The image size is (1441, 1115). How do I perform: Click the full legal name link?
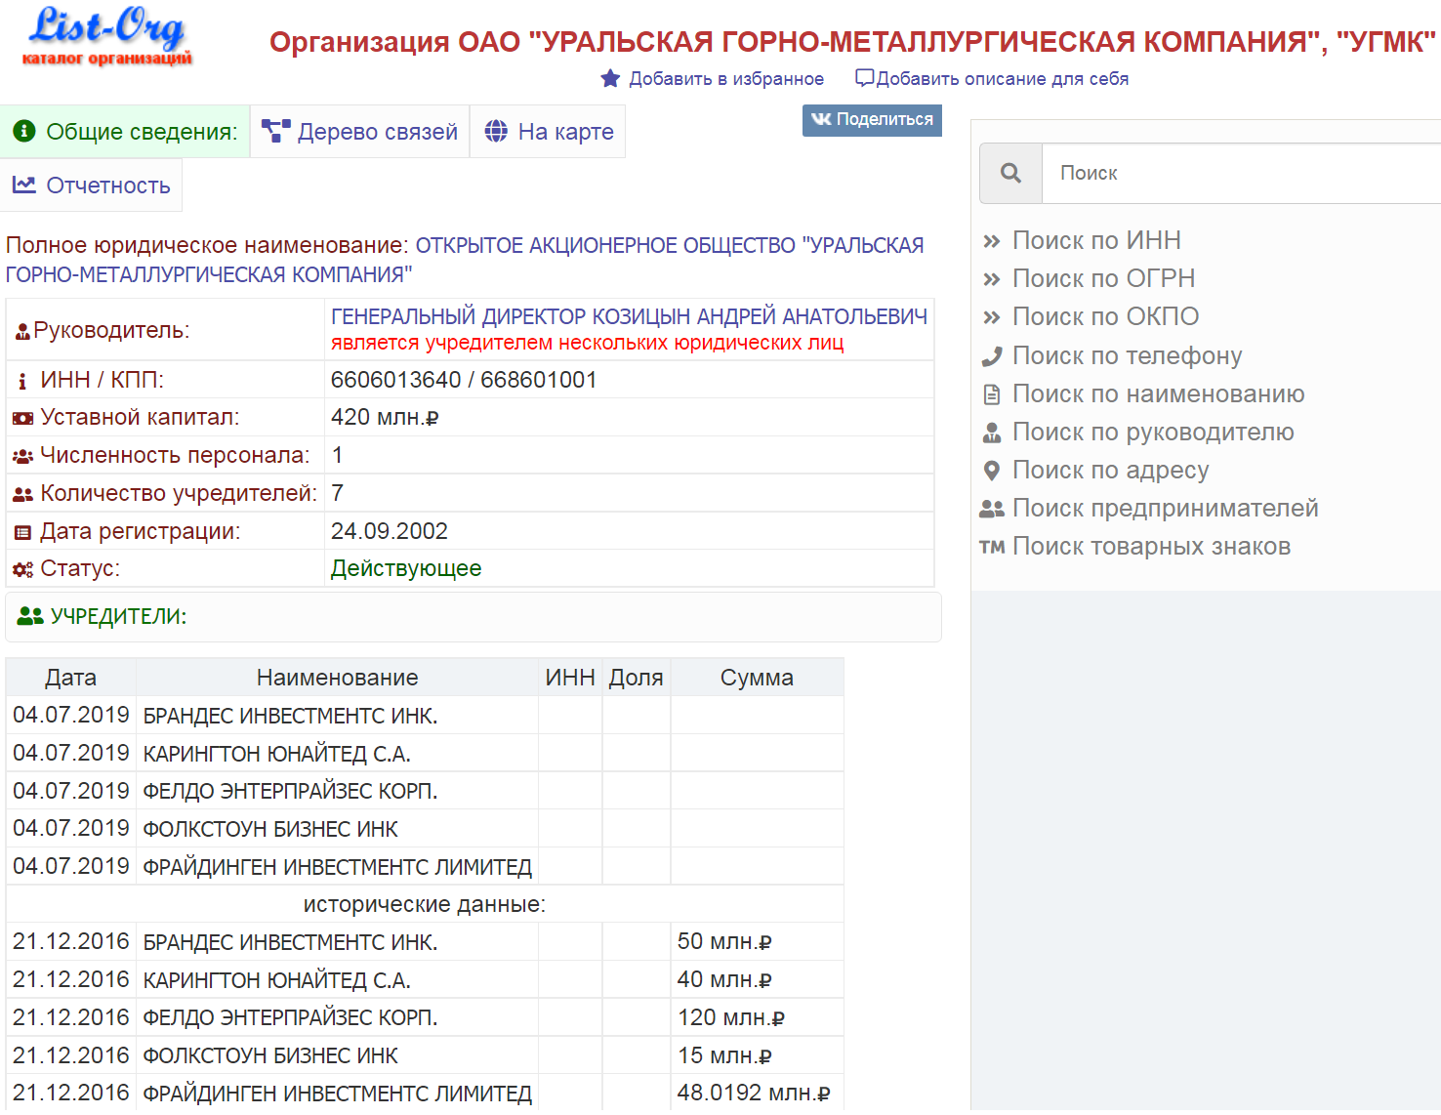coord(465,260)
